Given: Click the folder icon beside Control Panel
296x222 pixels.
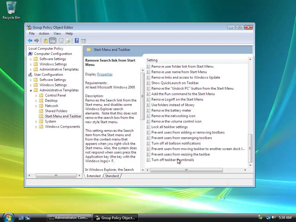Looking at the screenshot, I should [x=41, y=95].
